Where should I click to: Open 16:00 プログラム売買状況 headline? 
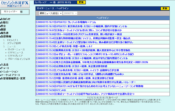pos(79,34)
